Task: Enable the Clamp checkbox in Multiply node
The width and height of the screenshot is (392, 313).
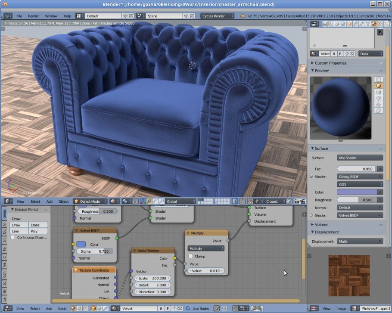Action: [x=191, y=256]
